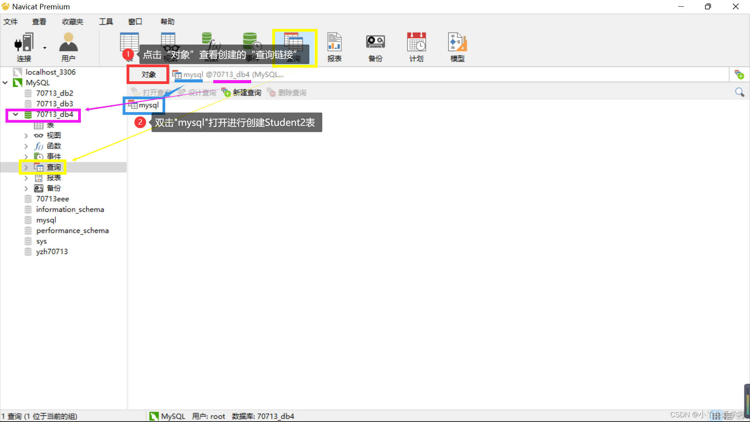Open the Schedule (计划) toolbar icon
The image size is (750, 422).
(416, 47)
